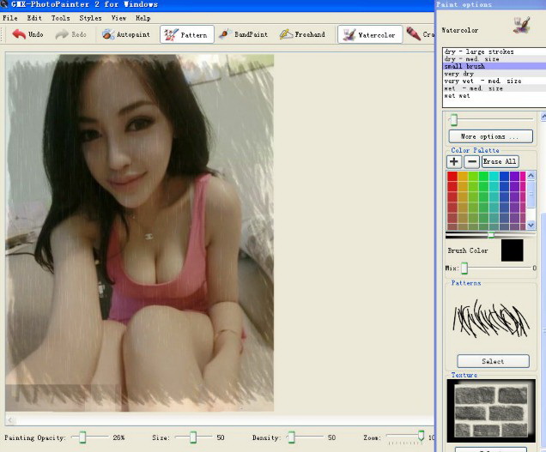Start the Autopaint tool

(125, 34)
